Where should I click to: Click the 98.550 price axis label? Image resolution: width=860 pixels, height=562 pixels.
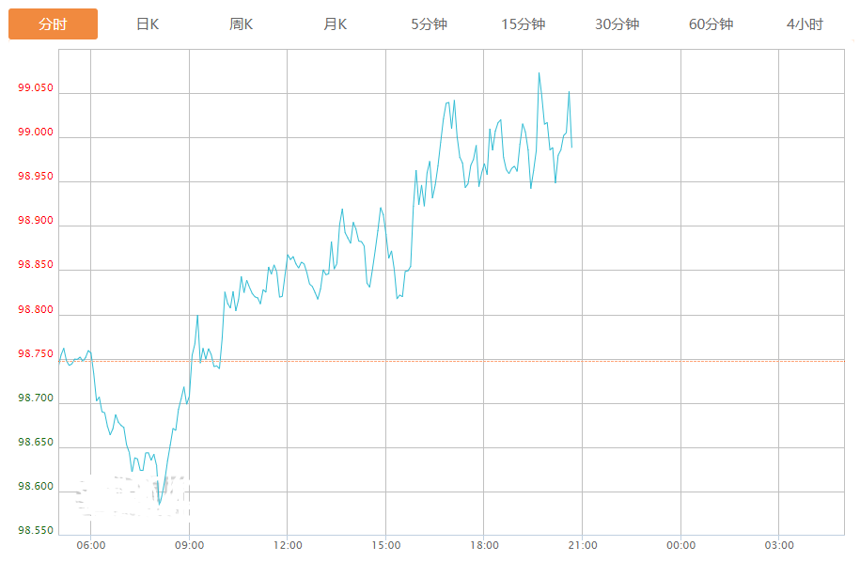36,531
